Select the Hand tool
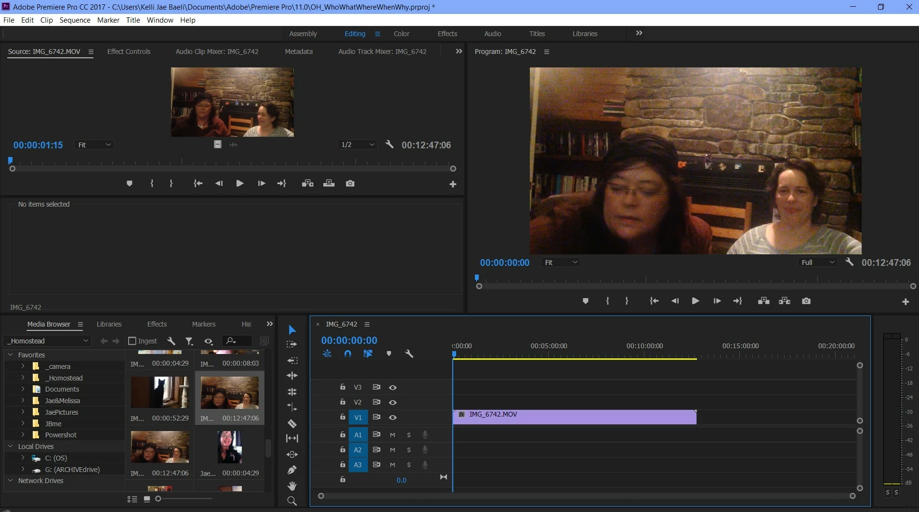Image resolution: width=919 pixels, height=512 pixels. 292,486
